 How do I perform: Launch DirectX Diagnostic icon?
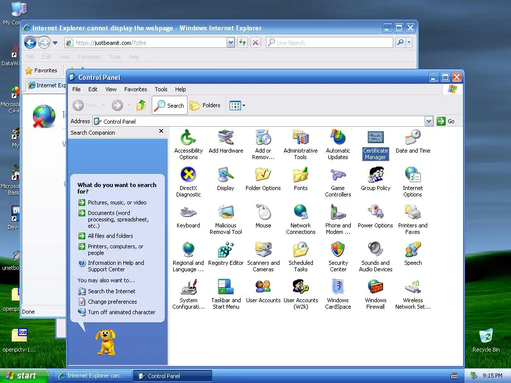188,182
